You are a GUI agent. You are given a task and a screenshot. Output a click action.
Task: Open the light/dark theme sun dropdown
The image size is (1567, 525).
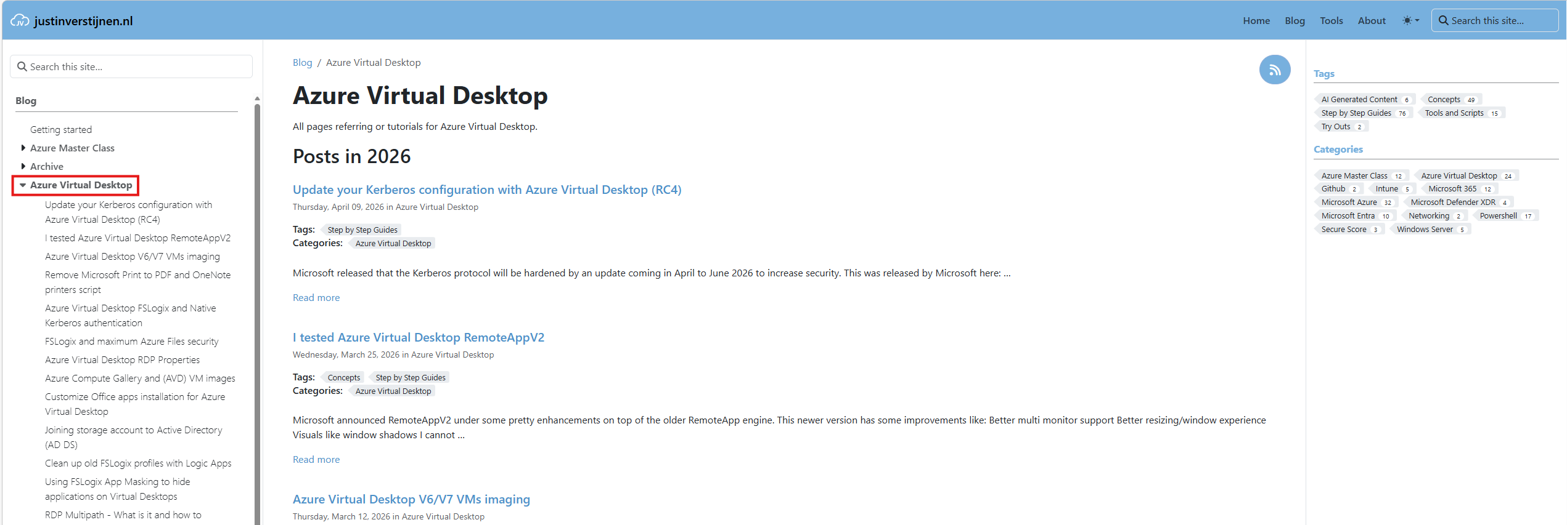(1410, 20)
